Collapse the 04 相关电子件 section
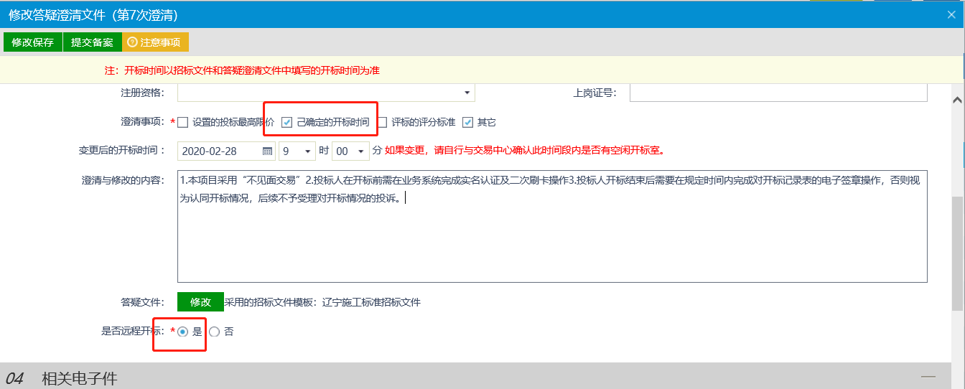Image resolution: width=965 pixels, height=389 pixels. tap(928, 377)
